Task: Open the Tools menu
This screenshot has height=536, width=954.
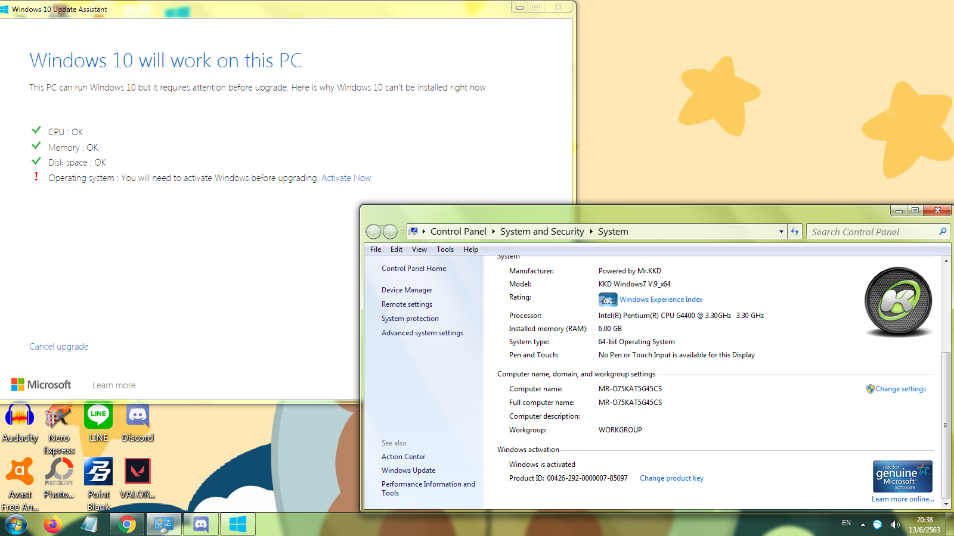Action: coord(445,250)
